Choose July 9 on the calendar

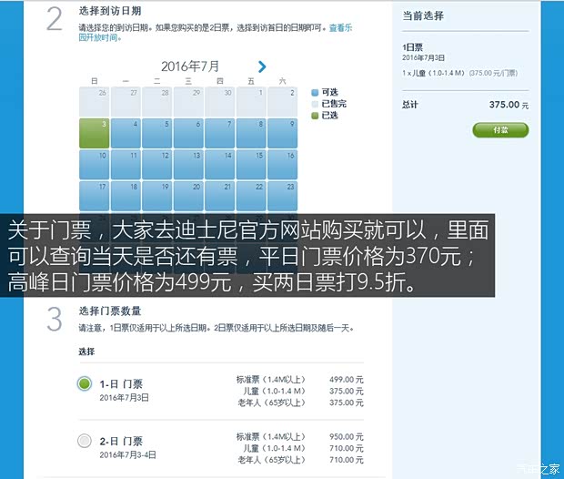[282, 133]
